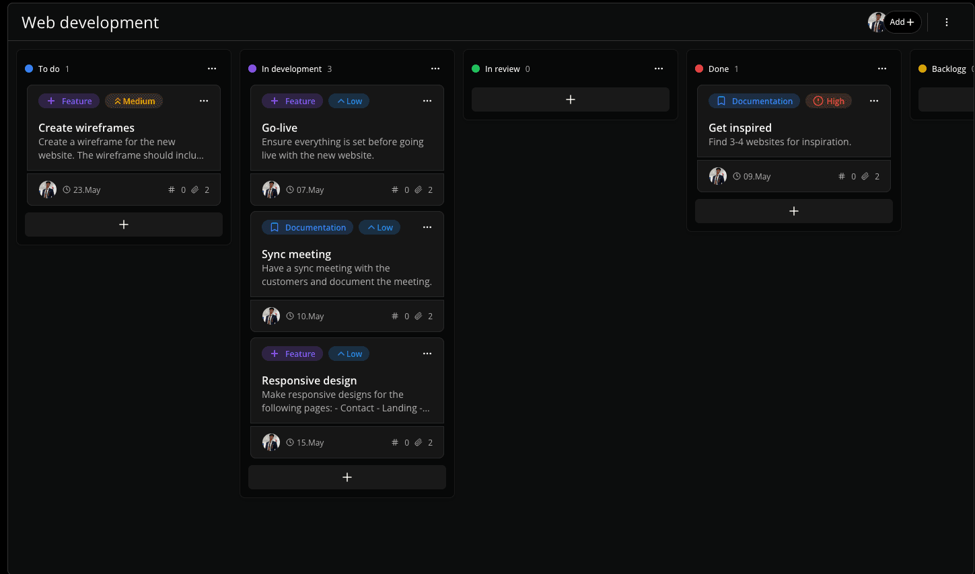Add a card to the Done column
Image resolution: width=975 pixels, height=574 pixels.
tap(793, 211)
